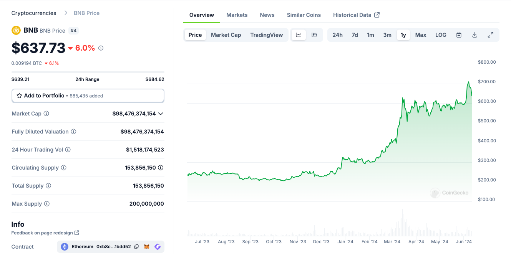Screen dimensions: 511x254
Task: Click the 24h Range price bar
Action: tap(88, 72)
